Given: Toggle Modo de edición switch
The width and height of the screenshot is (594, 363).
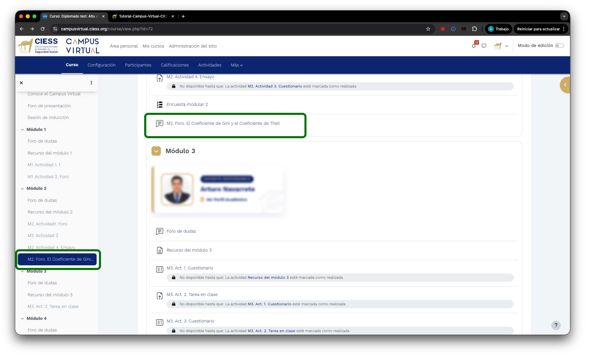Looking at the screenshot, I should (x=559, y=46).
